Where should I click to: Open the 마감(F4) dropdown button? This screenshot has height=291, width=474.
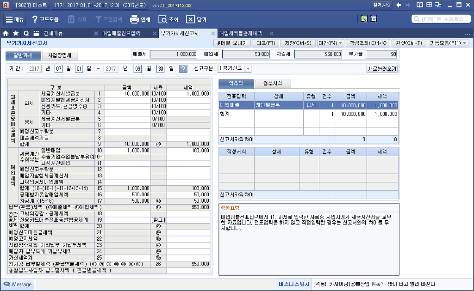[331, 43]
